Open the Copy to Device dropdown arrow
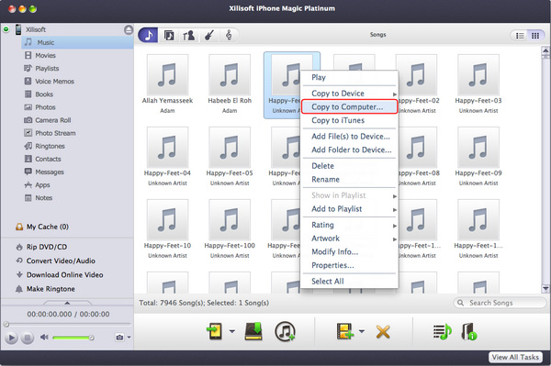The height and width of the screenshot is (366, 551). 232,331
